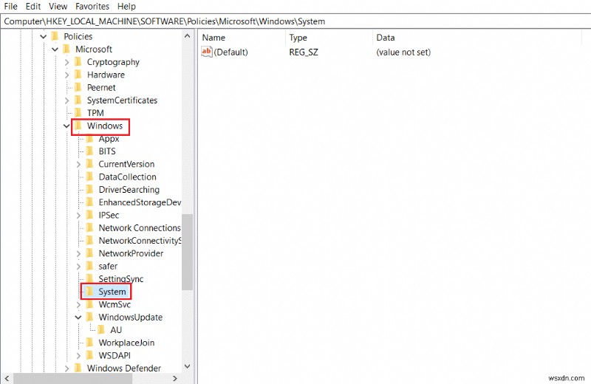Image resolution: width=591 pixels, height=384 pixels.
Task: Collapse the Policies key
Action: pos(44,36)
